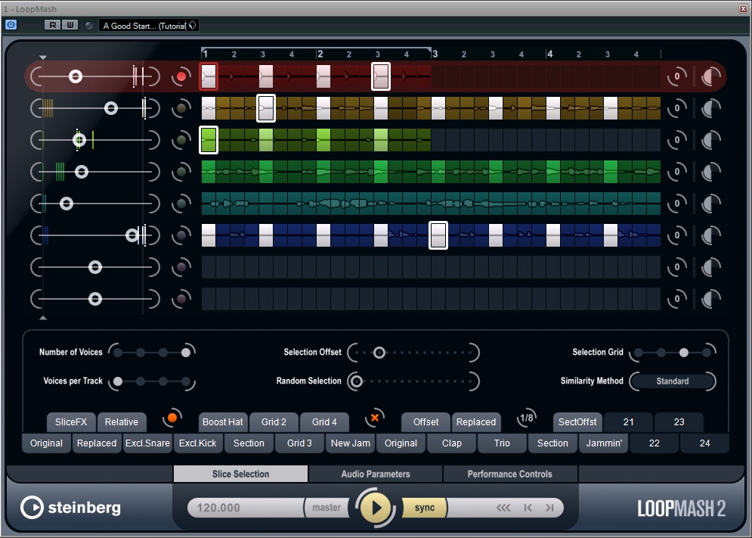Click the volume knob on the light green track

click(x=710, y=140)
